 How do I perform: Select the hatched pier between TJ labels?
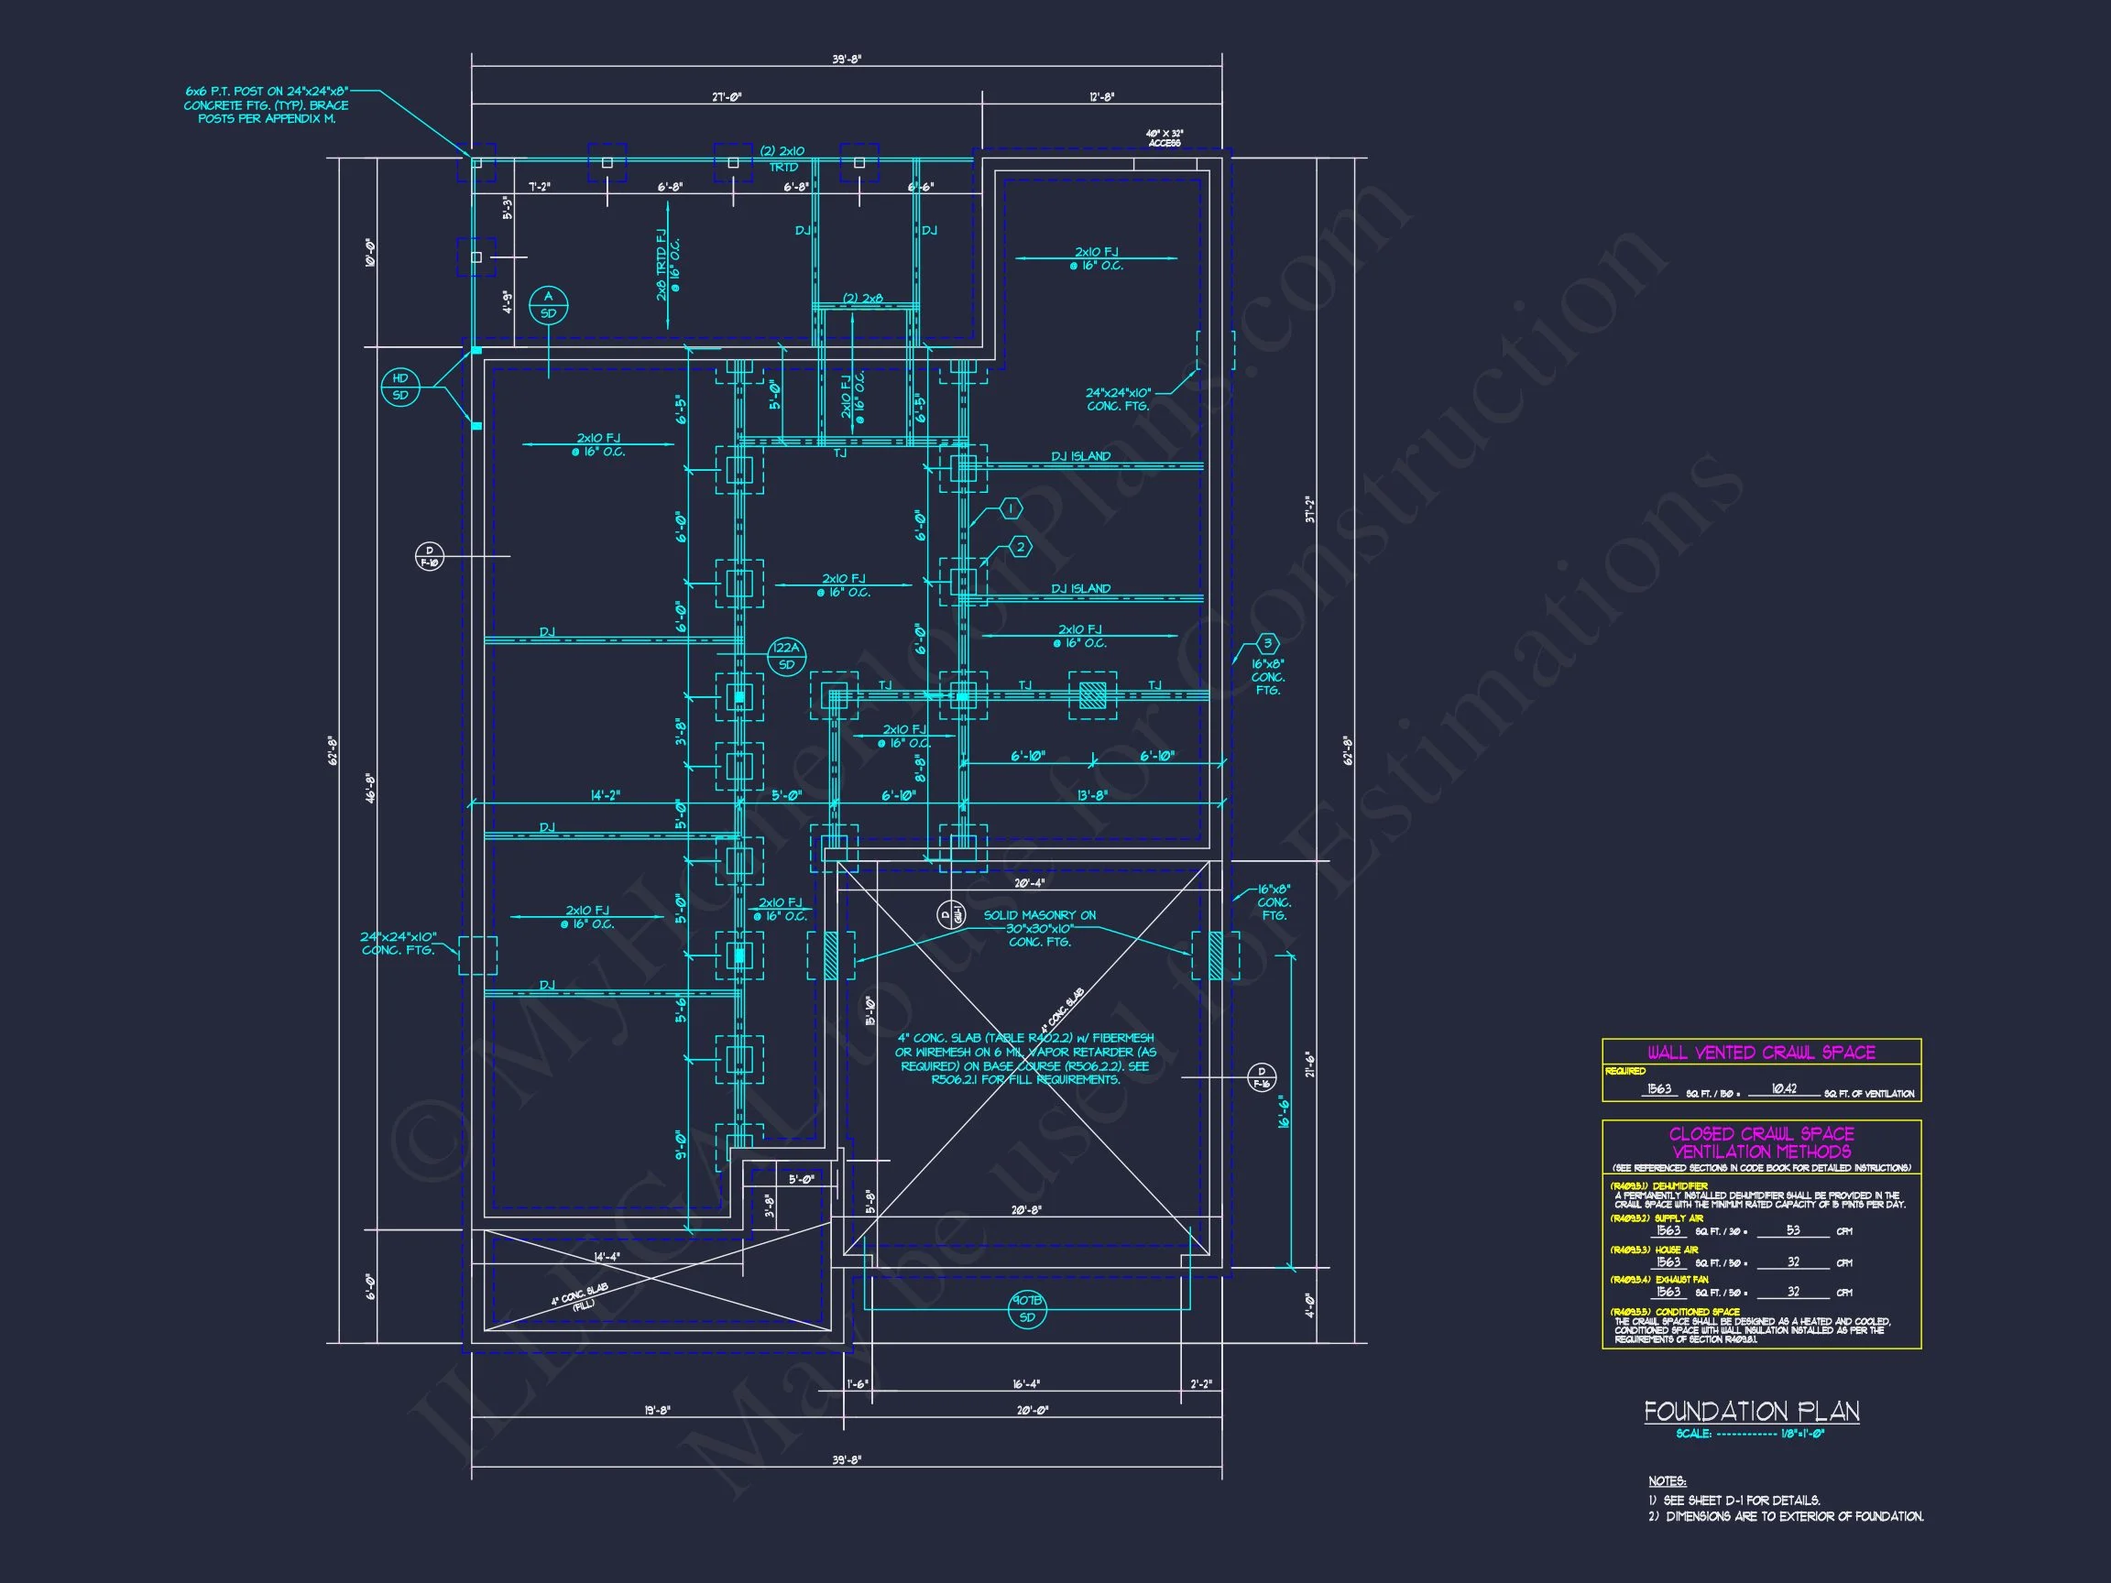[1092, 695]
